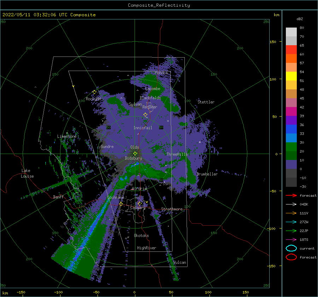Click the Strathmore town label
Image resolution: width=318 pixels, height=297 pixels.
[172, 209]
